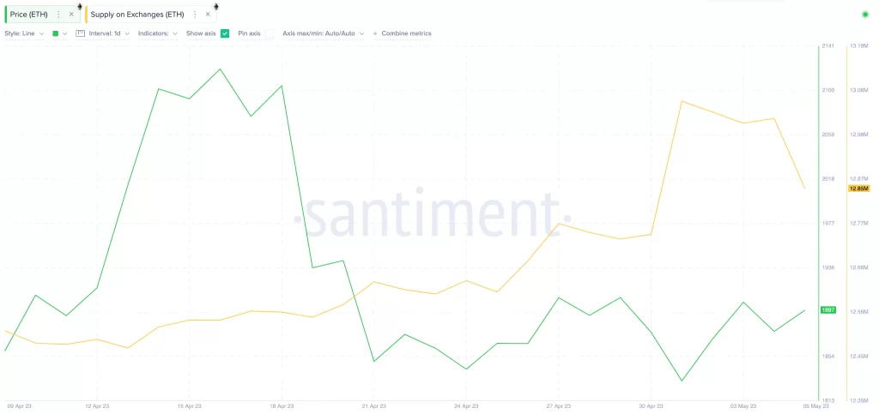This screenshot has width=879, height=414.
Task: Select Supply on Exchanges (ETH) tab
Action: click(138, 15)
